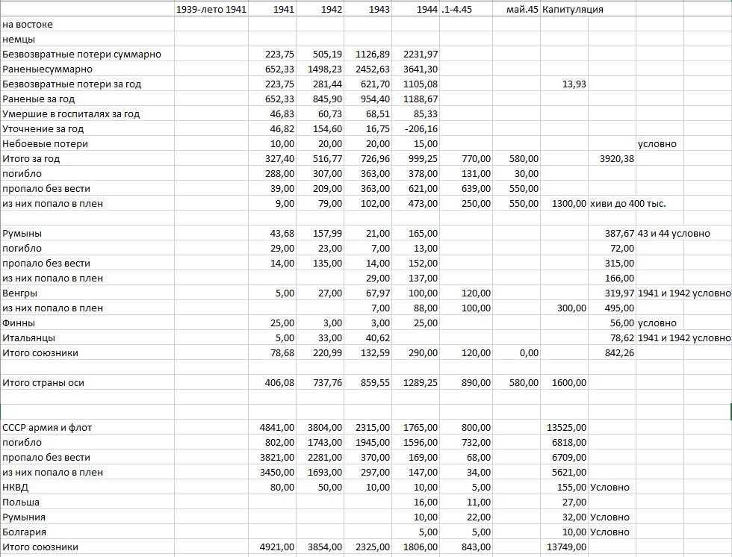The height and width of the screenshot is (557, 732).
Task: Click 'Итого за год' row label
Action: click(88, 158)
